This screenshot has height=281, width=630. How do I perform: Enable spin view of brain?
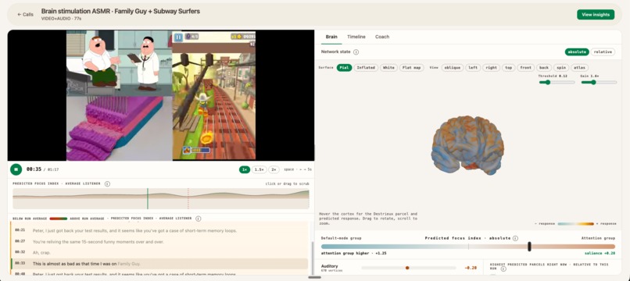tap(561, 67)
